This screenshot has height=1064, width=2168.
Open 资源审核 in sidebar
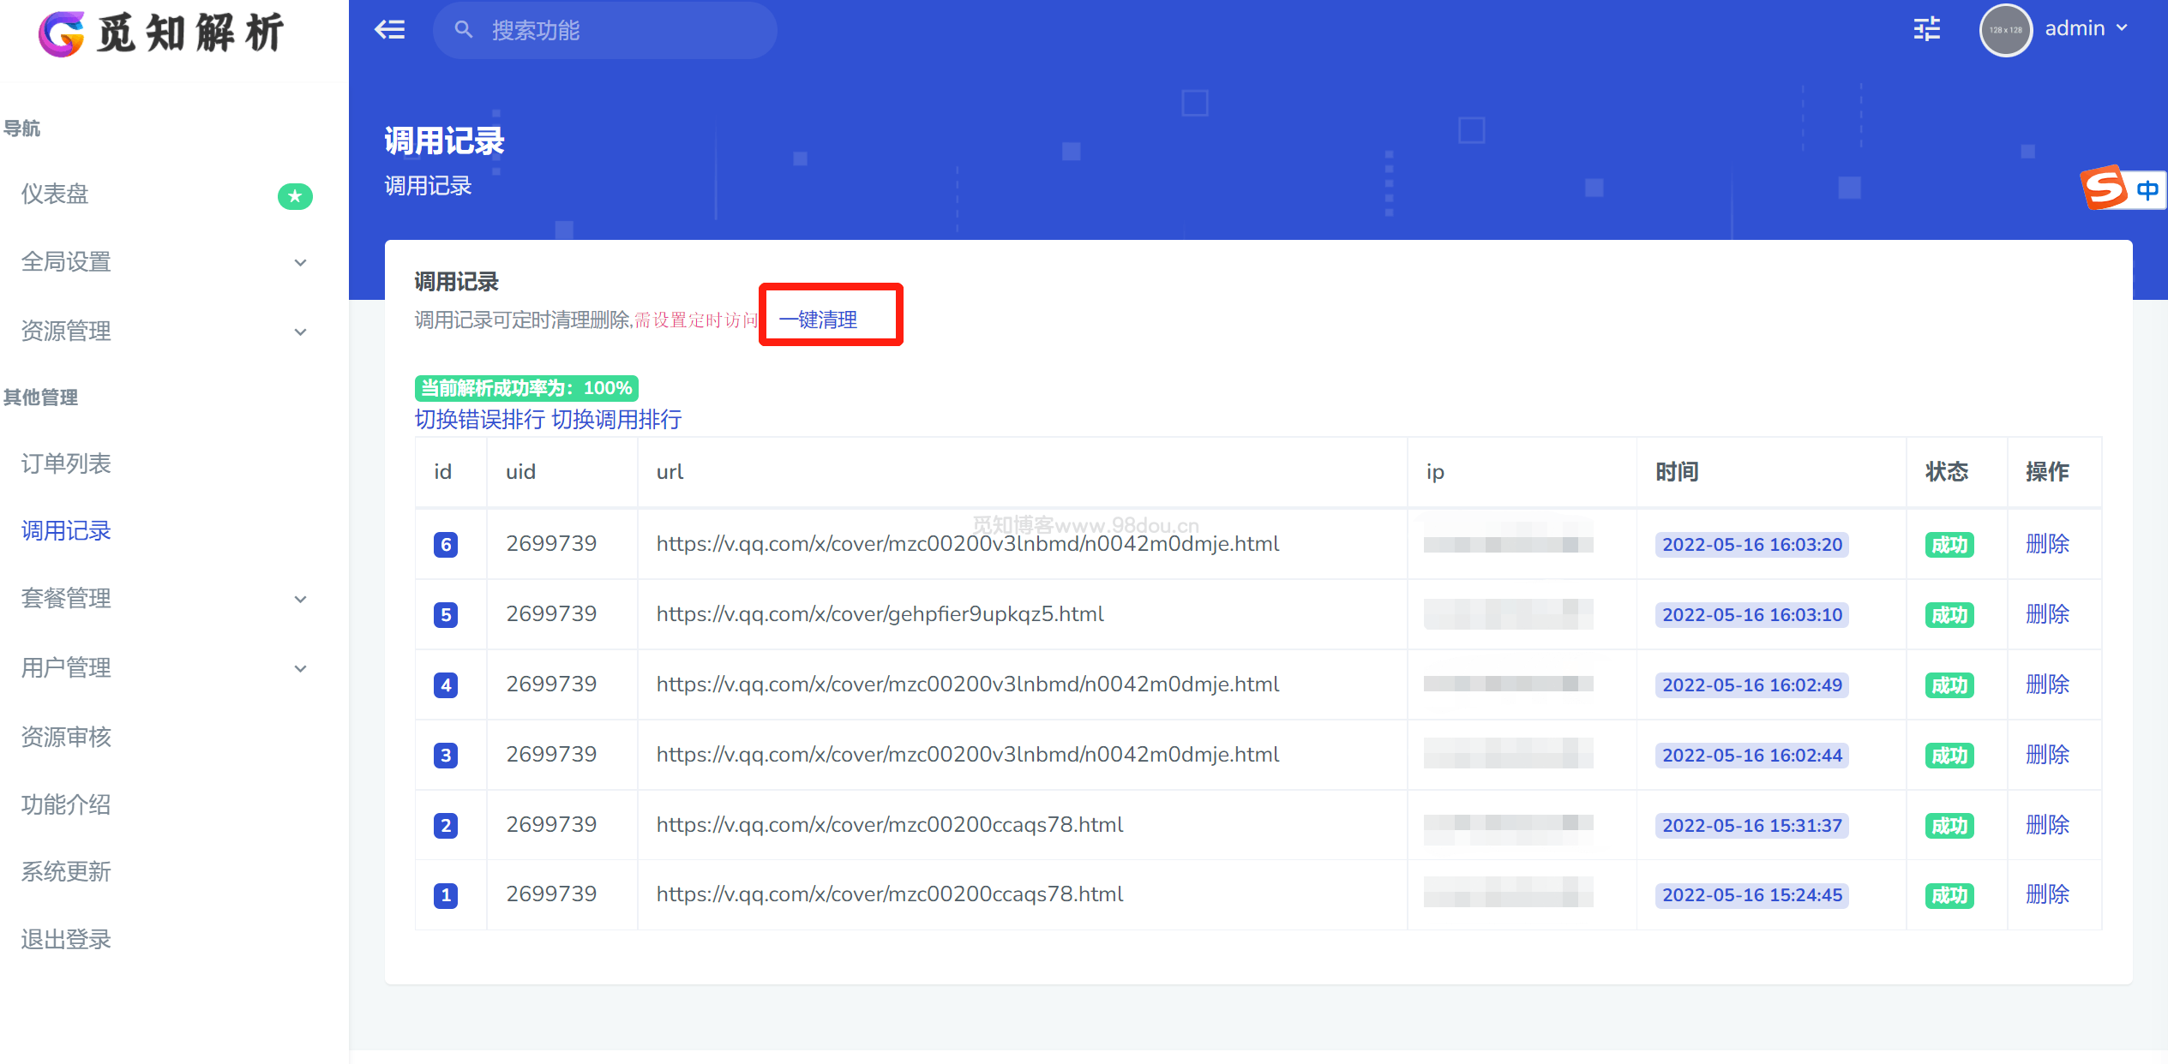(x=66, y=737)
